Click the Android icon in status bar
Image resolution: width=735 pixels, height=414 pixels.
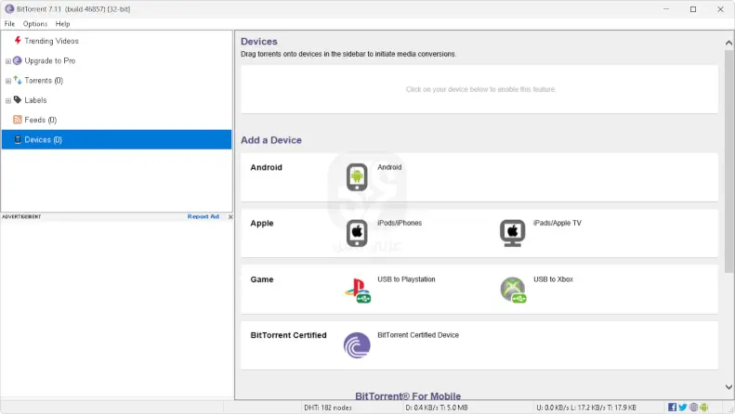tap(703, 408)
